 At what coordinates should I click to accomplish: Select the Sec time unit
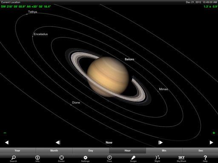pos(201,151)
